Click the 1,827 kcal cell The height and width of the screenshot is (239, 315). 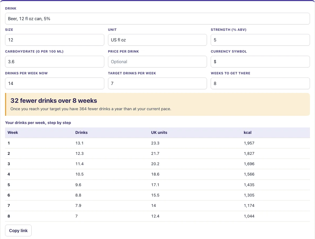pyautogui.click(x=249, y=153)
